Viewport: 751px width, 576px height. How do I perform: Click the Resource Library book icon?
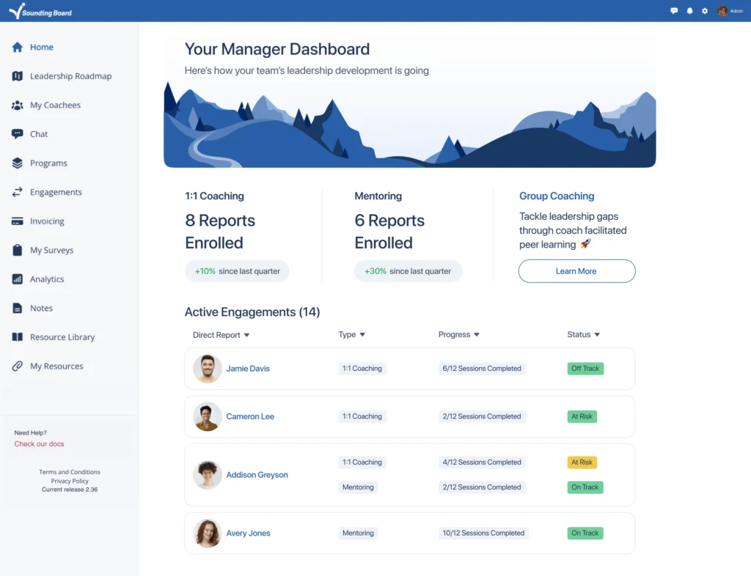click(18, 337)
